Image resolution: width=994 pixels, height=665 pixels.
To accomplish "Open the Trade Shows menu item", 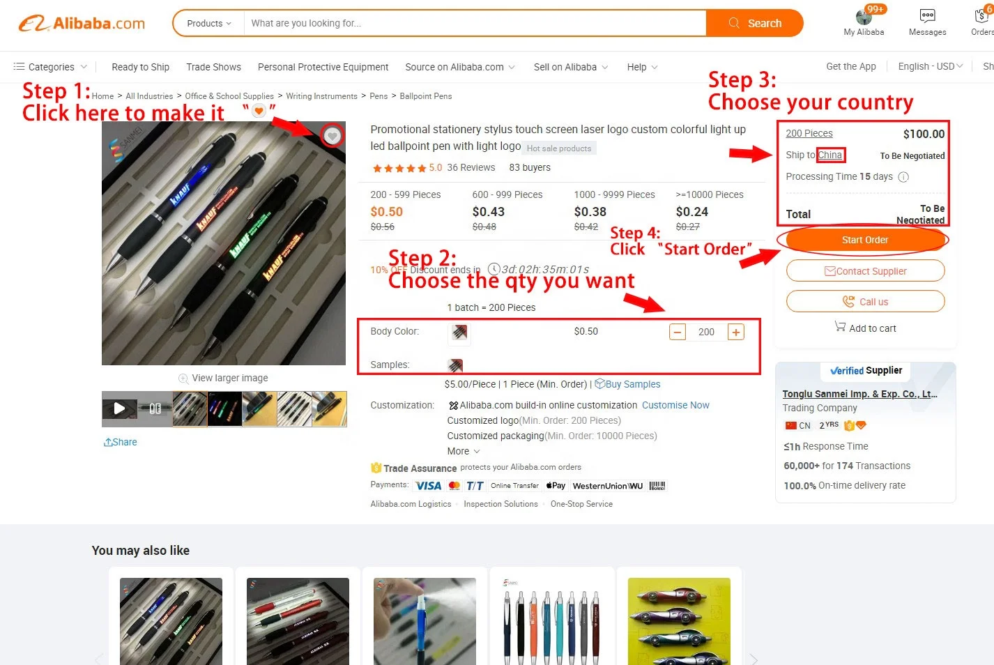I will coord(213,67).
